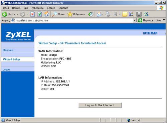Screen dimensions: 167x123
Task: Click the IP Address '192.168.1.1' value
Action: click(62, 82)
